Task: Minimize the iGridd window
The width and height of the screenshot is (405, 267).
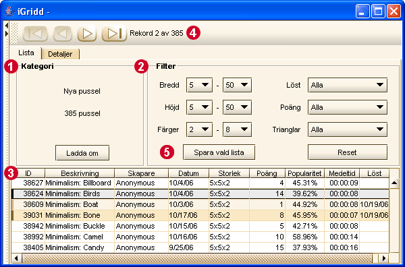Action: [362, 11]
